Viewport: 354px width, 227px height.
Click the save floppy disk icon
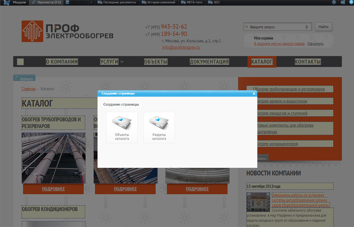(x=67, y=2)
